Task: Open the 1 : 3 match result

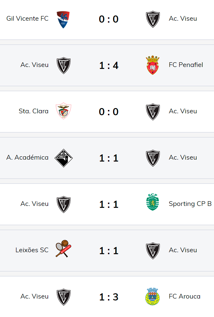Action: [109, 297]
